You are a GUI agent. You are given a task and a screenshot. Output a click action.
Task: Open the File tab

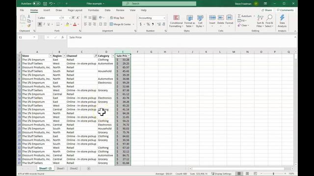tap(22, 10)
